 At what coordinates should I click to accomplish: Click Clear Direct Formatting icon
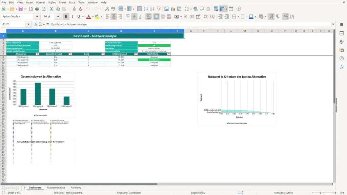pyautogui.click(x=81, y=9)
